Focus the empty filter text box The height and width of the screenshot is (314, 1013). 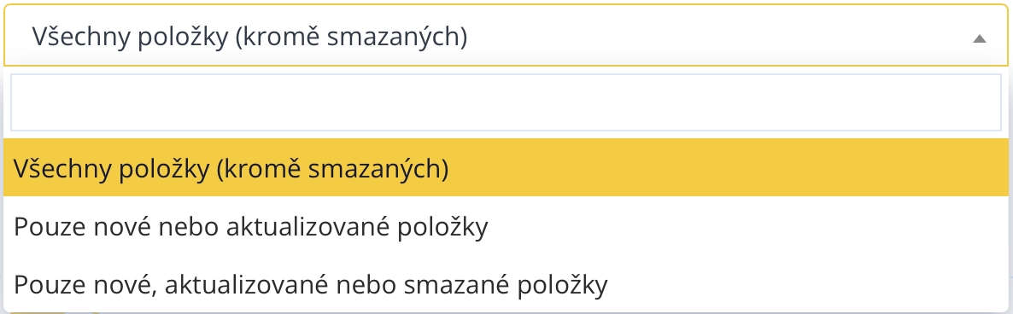coord(506,102)
